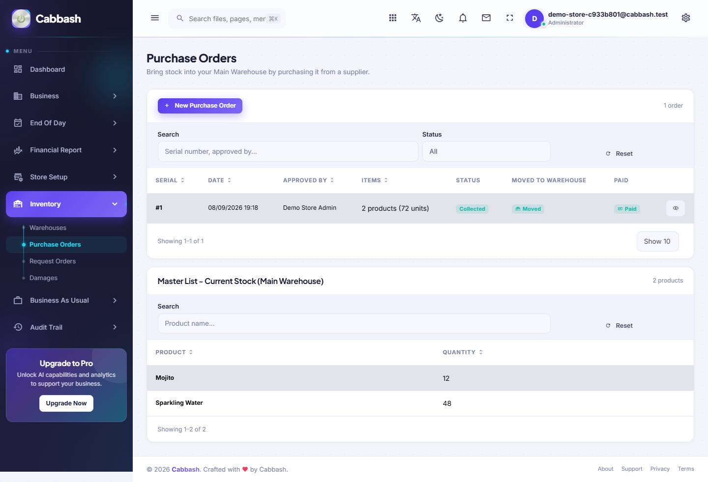708x482 pixels.
Task: Toggle dark mode moon icon
Action: (440, 18)
